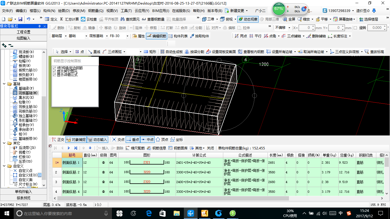390x219 pixels.
Task: Expand the 三维 view dropdown arrow
Action: coord(217,19)
